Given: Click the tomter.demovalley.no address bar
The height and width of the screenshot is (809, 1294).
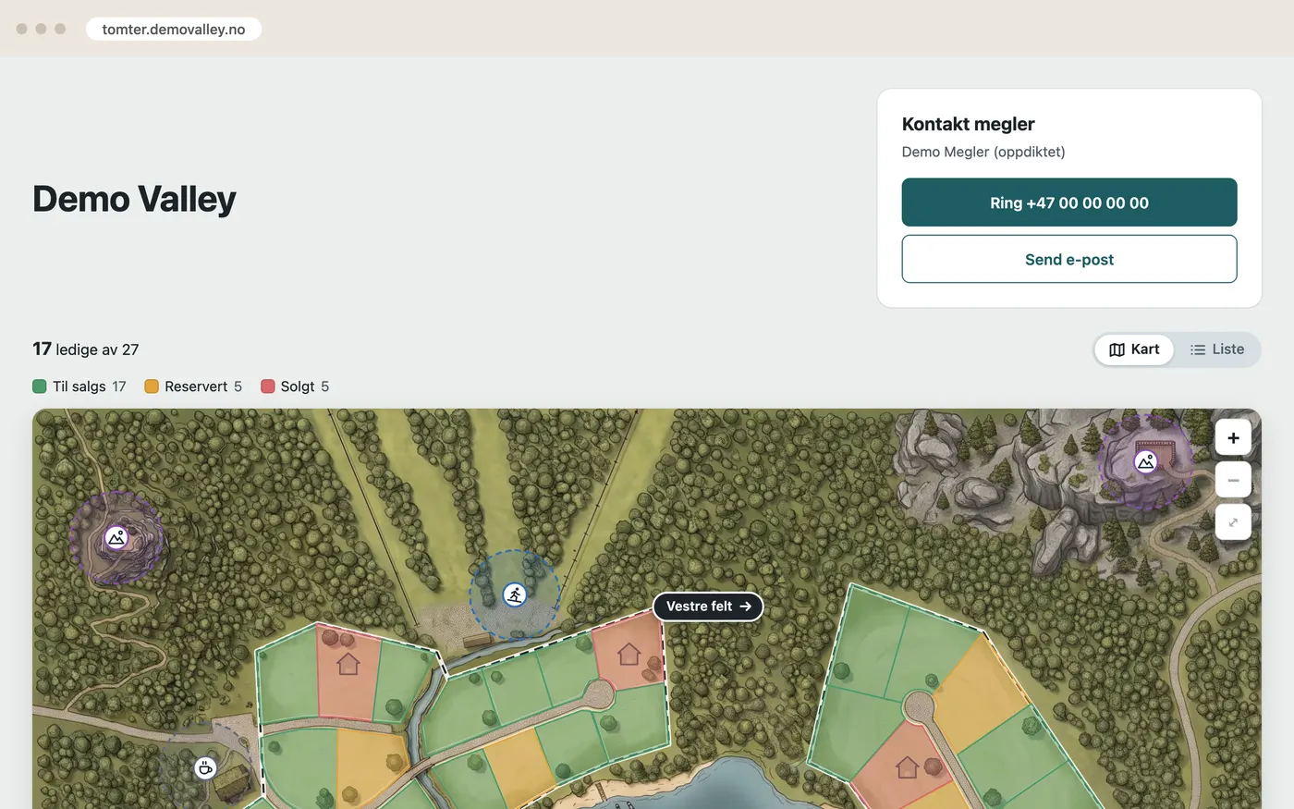Looking at the screenshot, I should pyautogui.click(x=174, y=29).
